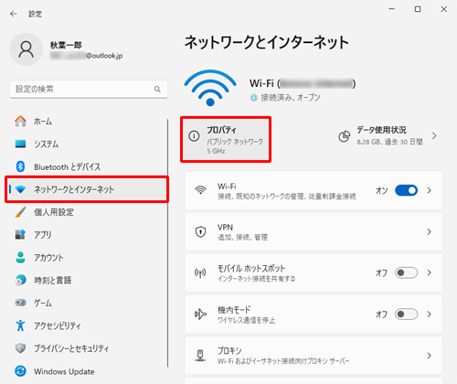The height and width of the screenshot is (384, 457).
Task: Click the Privacy shield icon
Action: tap(20, 348)
